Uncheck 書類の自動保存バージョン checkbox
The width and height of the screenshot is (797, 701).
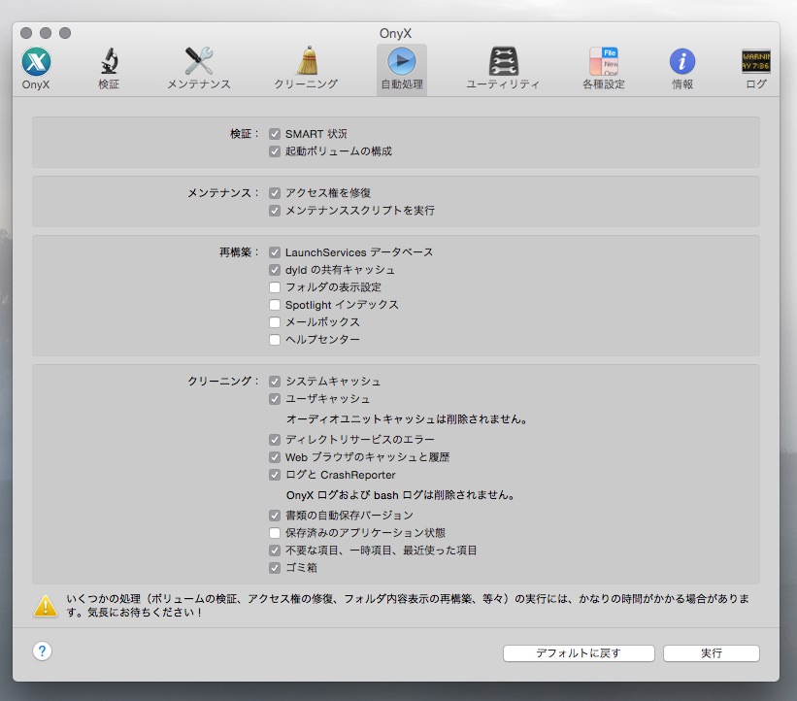[275, 516]
